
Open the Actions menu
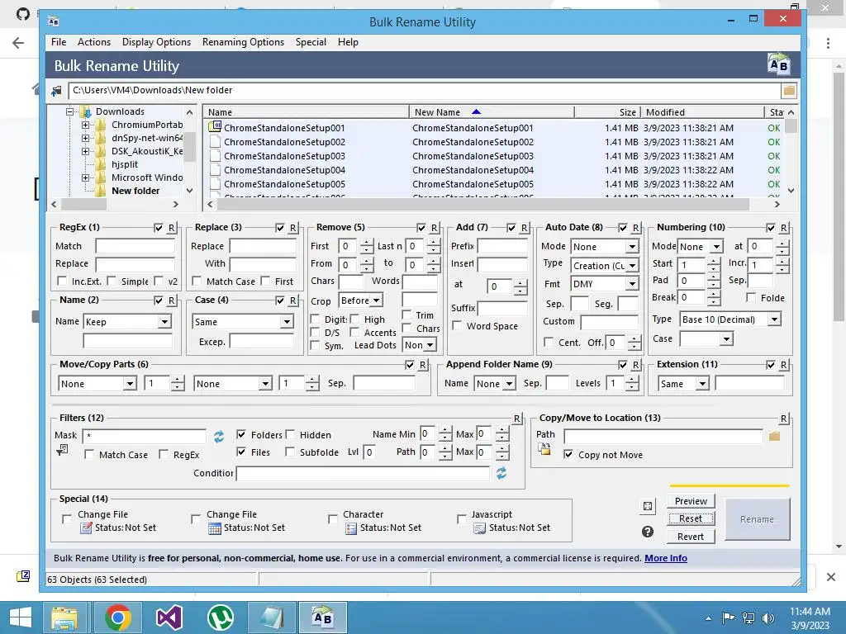[x=94, y=42]
